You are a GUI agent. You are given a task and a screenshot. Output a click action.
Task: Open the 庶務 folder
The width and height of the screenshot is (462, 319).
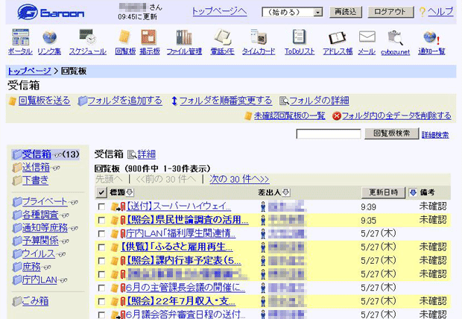pos(31,267)
